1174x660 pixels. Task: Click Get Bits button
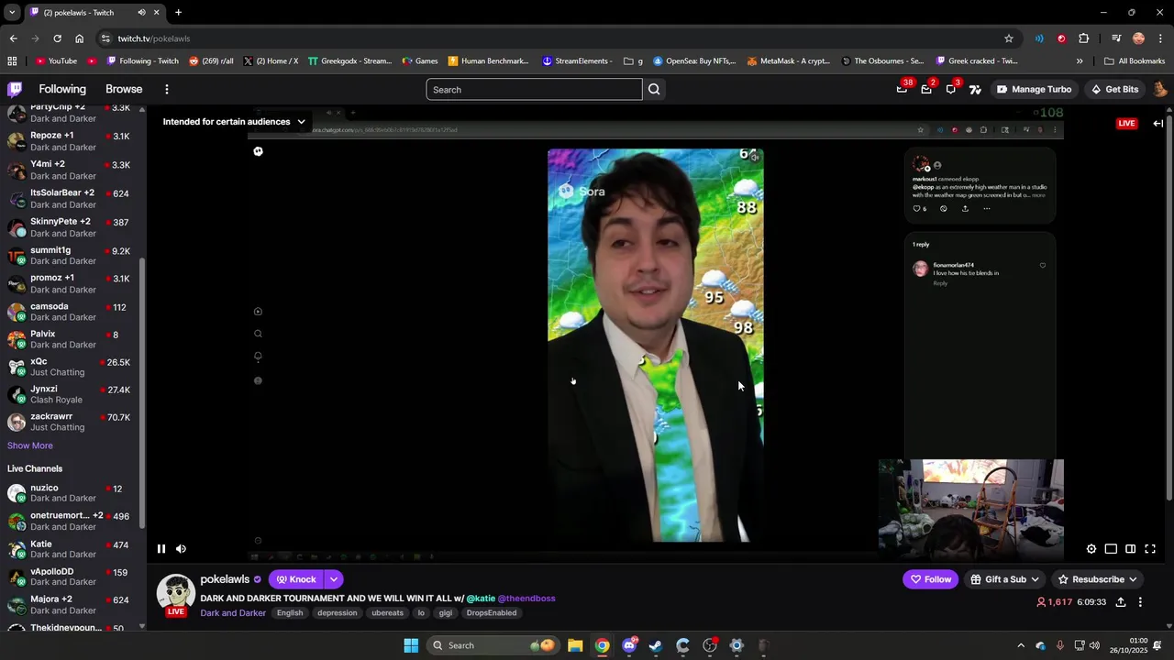1114,89
